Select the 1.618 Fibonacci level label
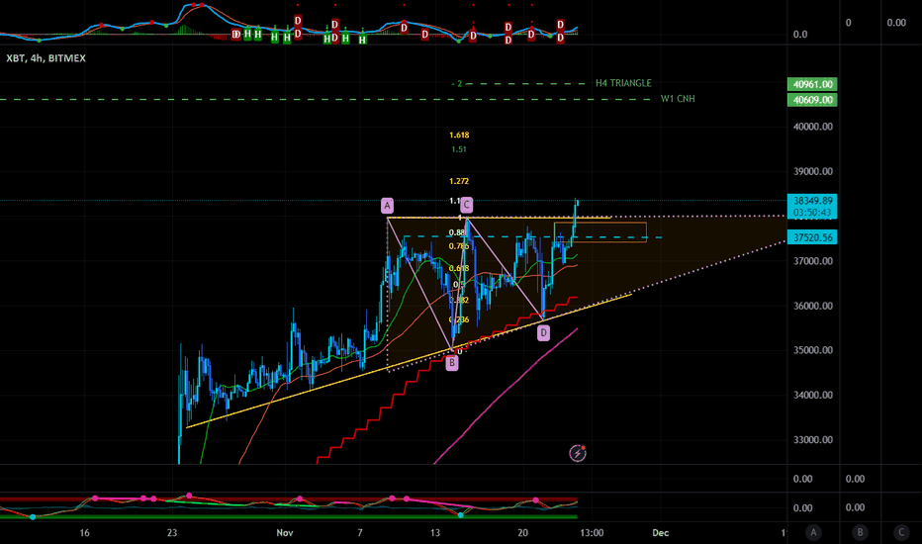Viewport: 922px width, 544px height. [x=459, y=135]
